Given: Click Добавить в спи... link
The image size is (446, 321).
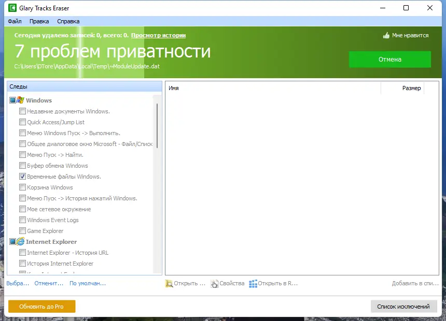Looking at the screenshot, I should [415, 283].
